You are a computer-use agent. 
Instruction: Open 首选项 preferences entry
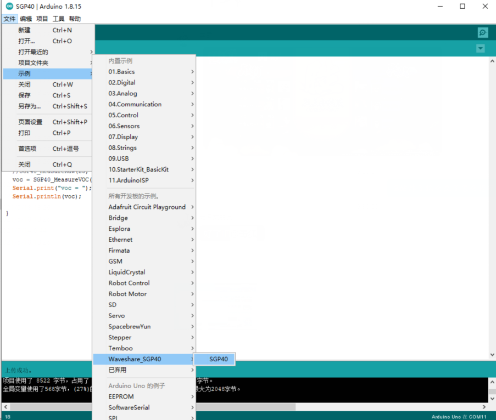(47, 149)
